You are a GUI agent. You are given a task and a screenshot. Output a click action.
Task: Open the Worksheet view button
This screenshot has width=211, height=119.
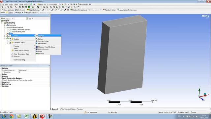click(83, 5)
